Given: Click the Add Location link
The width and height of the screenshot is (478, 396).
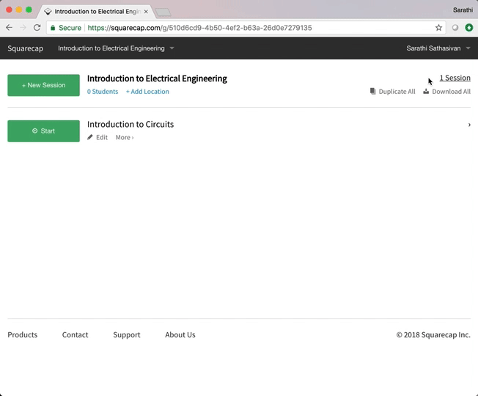Looking at the screenshot, I should click(147, 92).
